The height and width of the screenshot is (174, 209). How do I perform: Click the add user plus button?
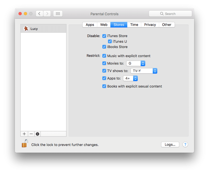tap(24, 134)
